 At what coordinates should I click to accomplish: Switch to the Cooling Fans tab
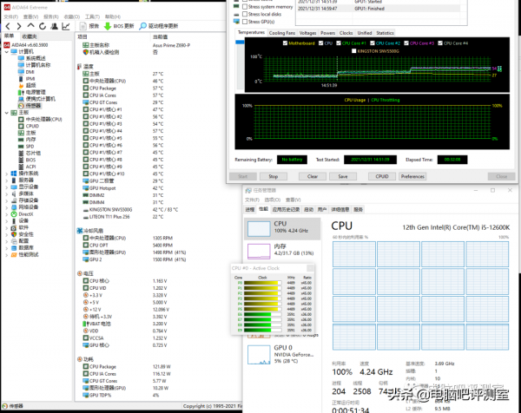(x=281, y=32)
